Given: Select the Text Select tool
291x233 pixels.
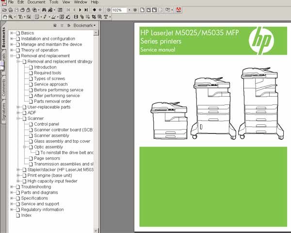Looking at the screenshot, I should coord(20,17).
